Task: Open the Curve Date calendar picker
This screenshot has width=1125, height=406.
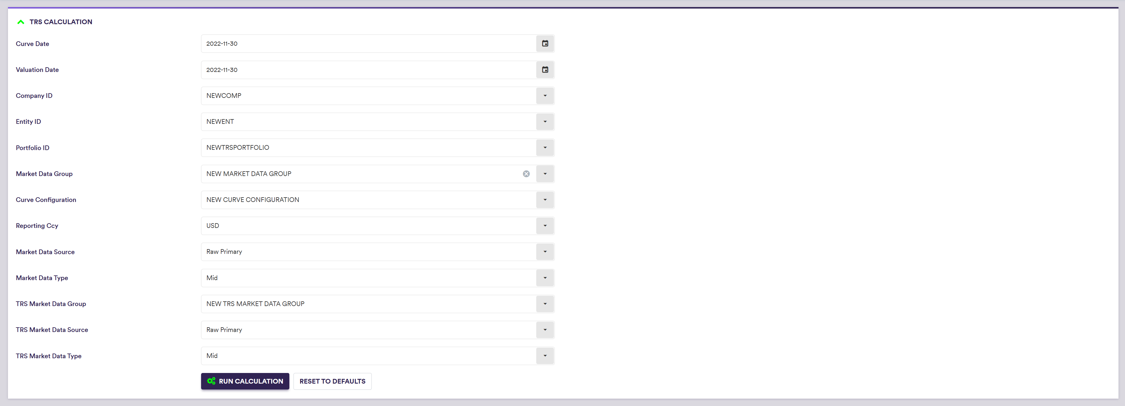Action: (544, 44)
